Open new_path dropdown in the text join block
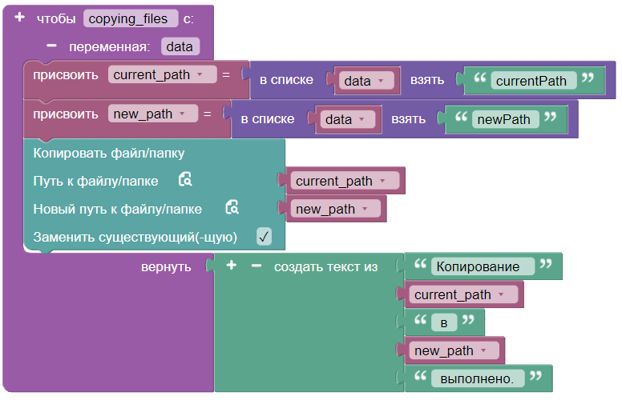The height and width of the screenshot is (400, 622). point(454,350)
